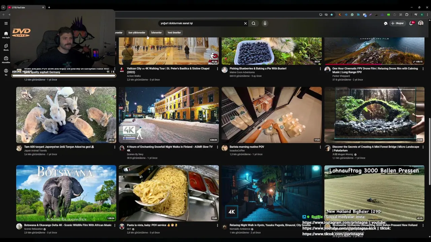Viewport: 431px width, 242px height.
Task: Open more options for Vatican City video
Action: click(x=218, y=69)
